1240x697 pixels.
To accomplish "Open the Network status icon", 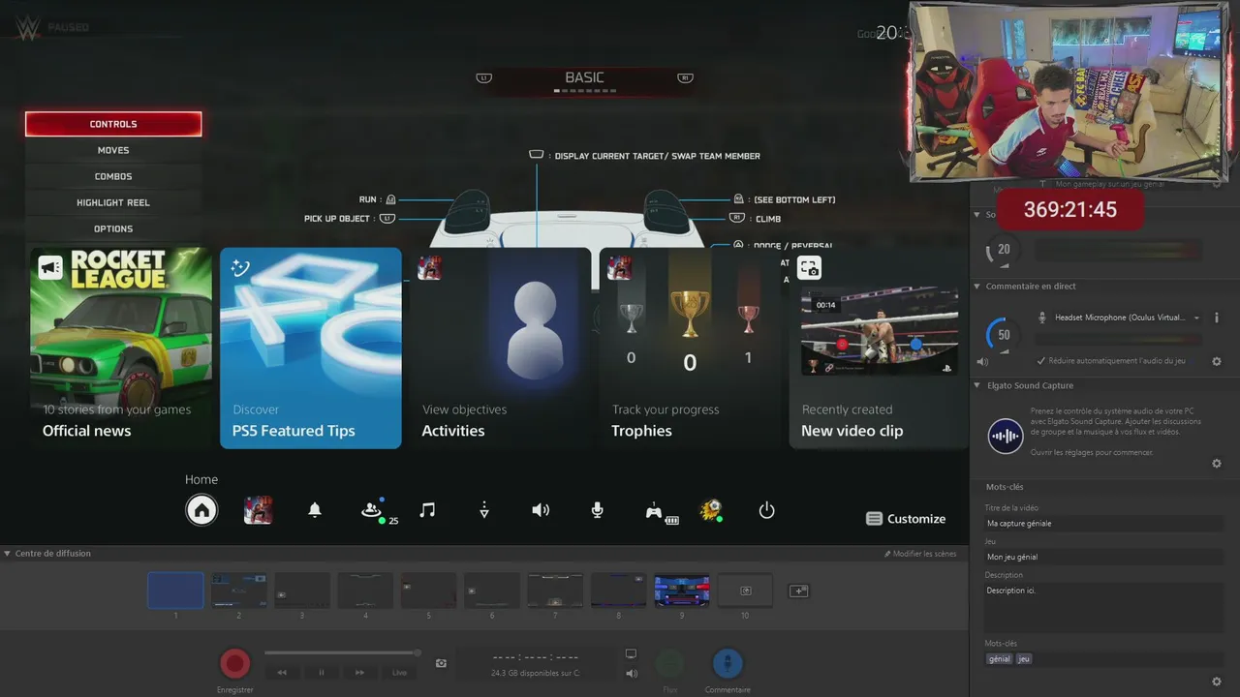I will [484, 510].
